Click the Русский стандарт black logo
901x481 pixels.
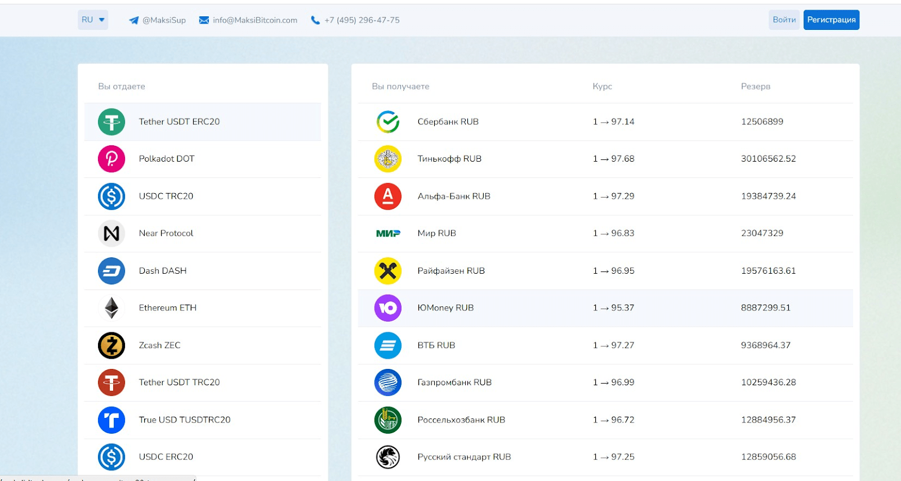388,457
